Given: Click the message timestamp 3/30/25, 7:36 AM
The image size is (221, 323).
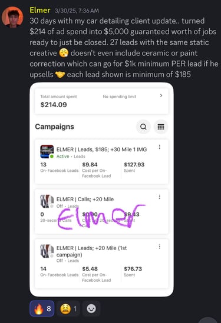Looking at the screenshot, I should tap(77, 11).
